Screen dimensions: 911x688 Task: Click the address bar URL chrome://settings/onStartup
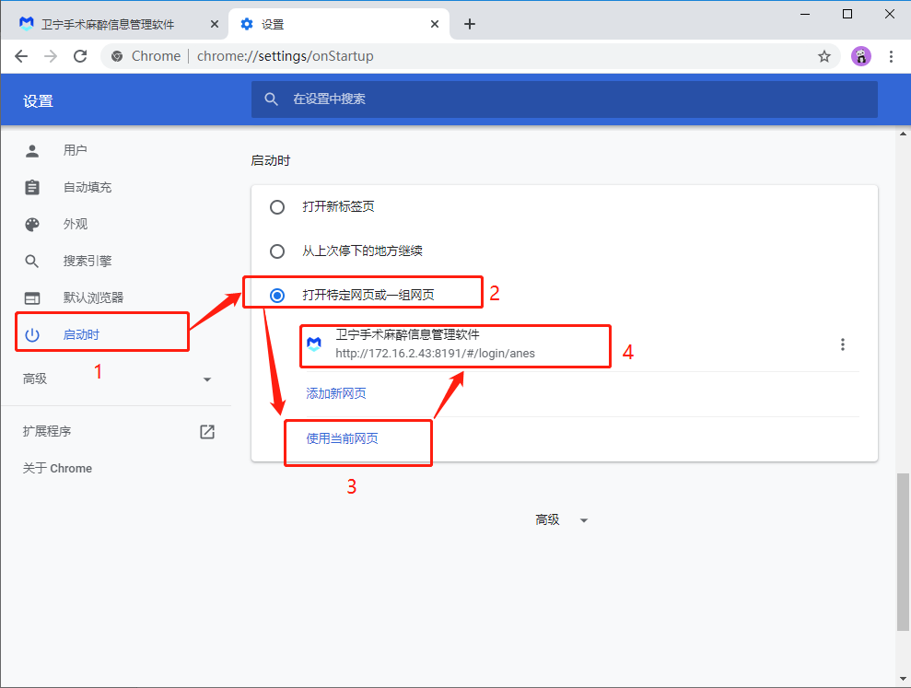(285, 56)
